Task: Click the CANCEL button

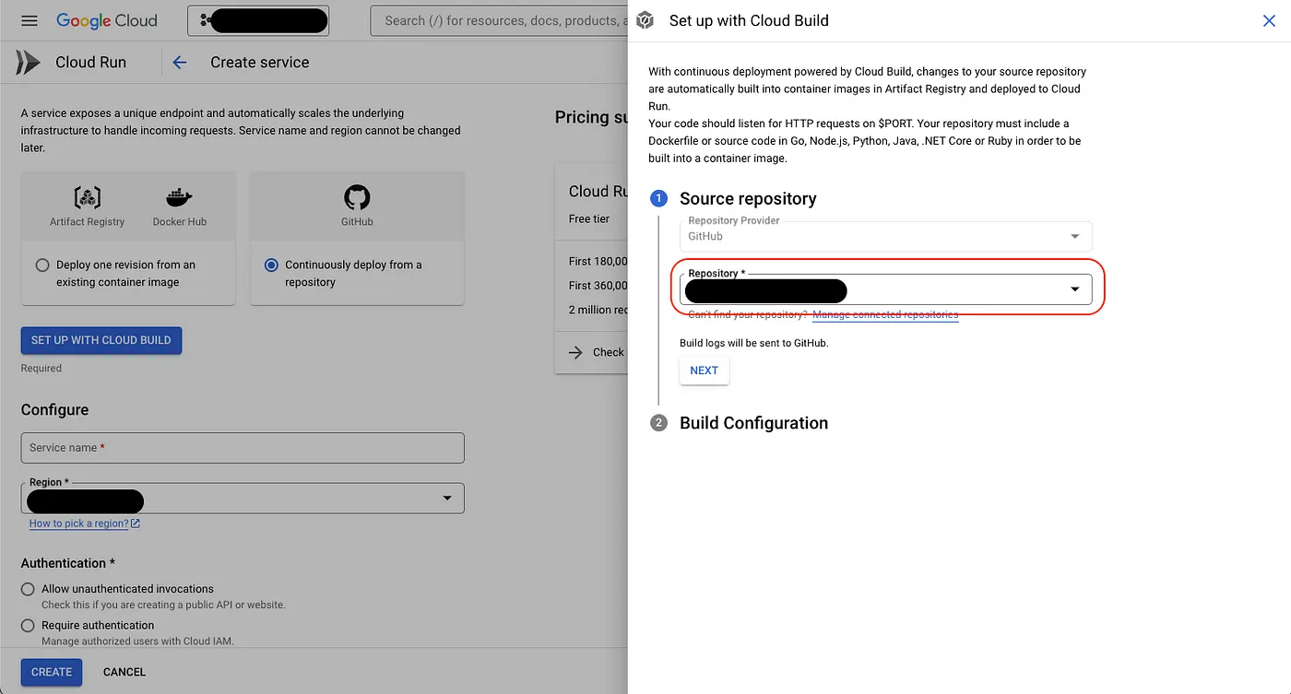Action: (x=124, y=672)
